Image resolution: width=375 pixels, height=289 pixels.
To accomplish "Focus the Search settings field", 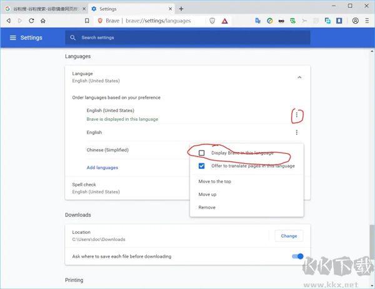I will pos(187,38).
